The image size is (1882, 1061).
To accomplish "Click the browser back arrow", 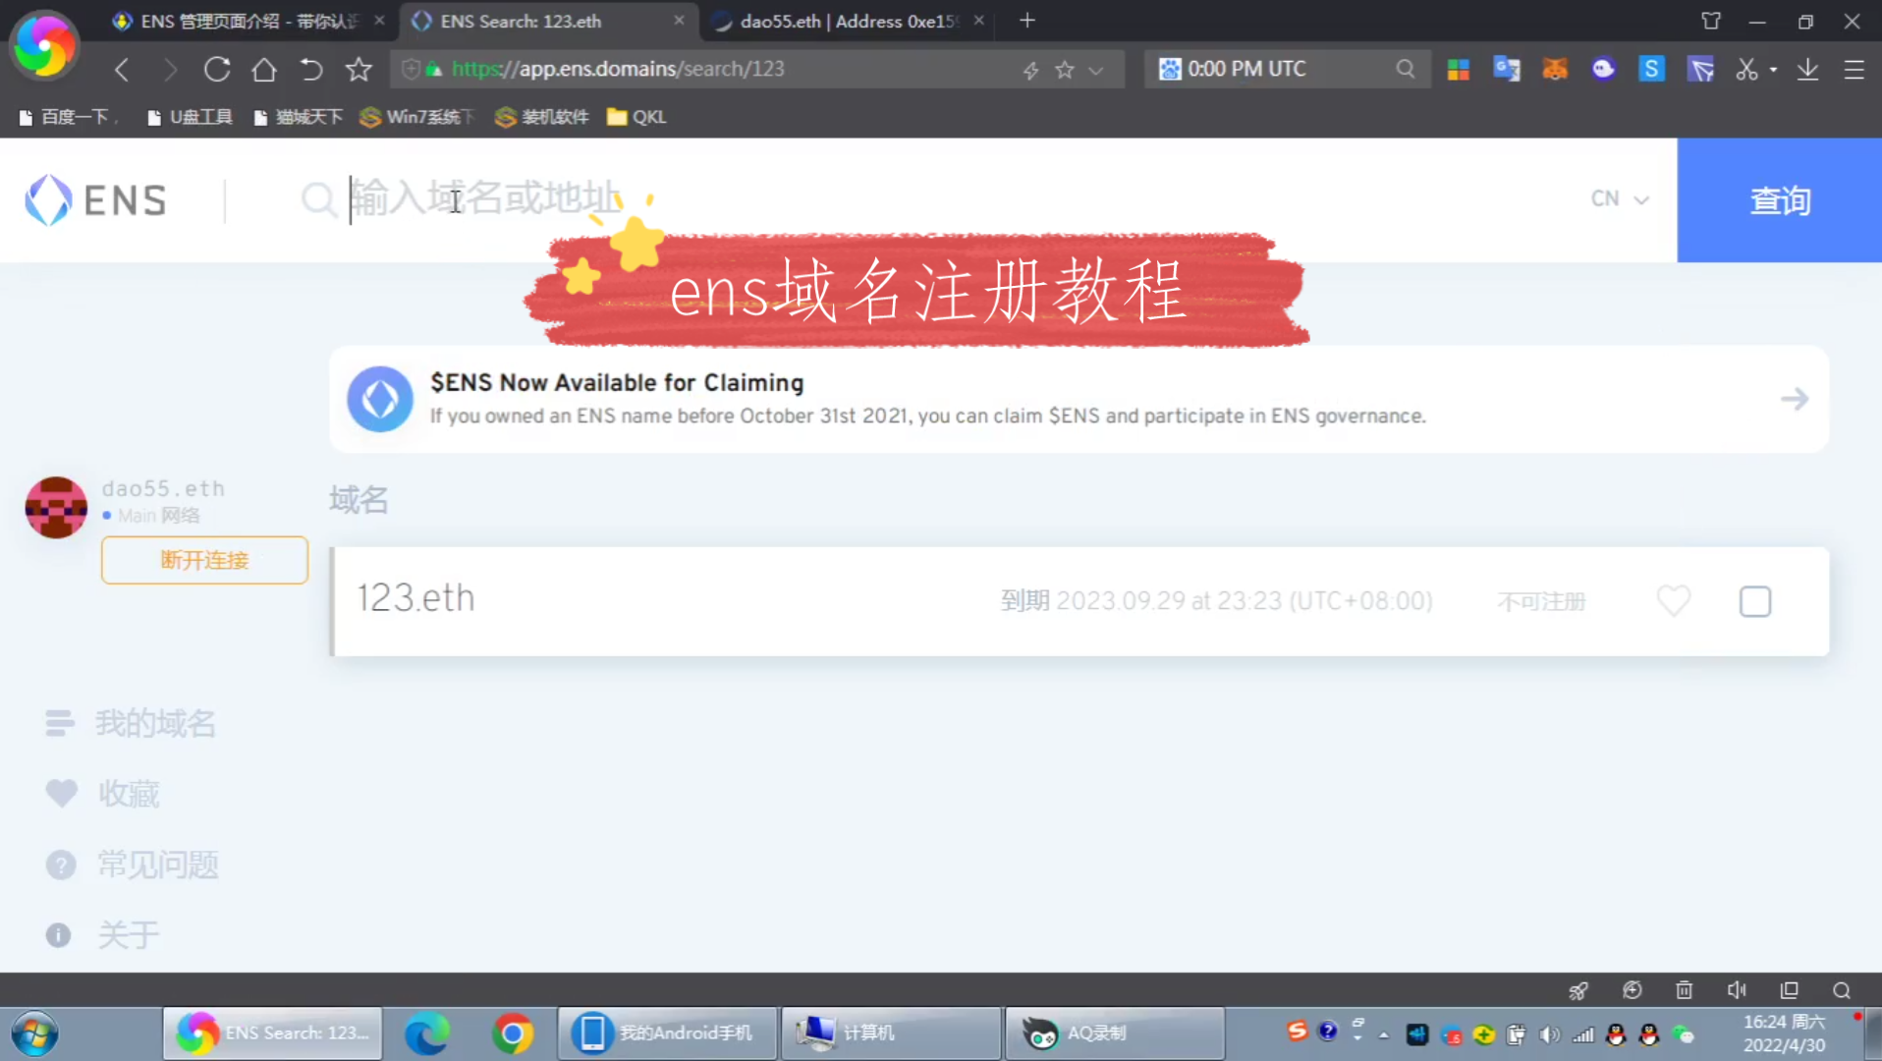I will point(122,70).
